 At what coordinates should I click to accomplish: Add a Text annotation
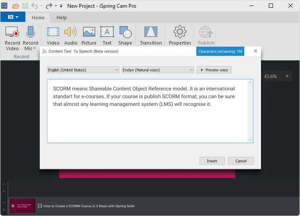(x=107, y=36)
